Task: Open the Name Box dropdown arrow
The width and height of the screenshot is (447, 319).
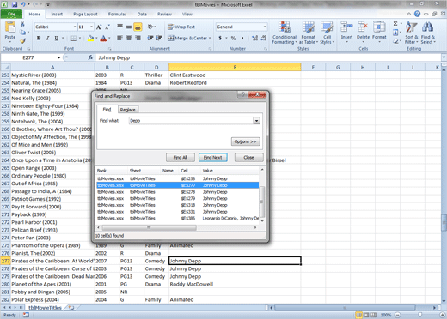Action: [x=58, y=57]
